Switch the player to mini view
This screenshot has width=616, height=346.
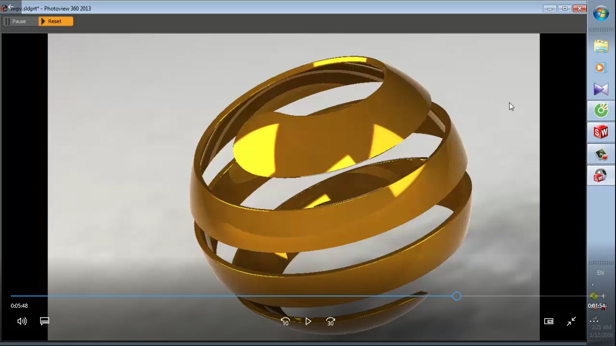tap(549, 321)
